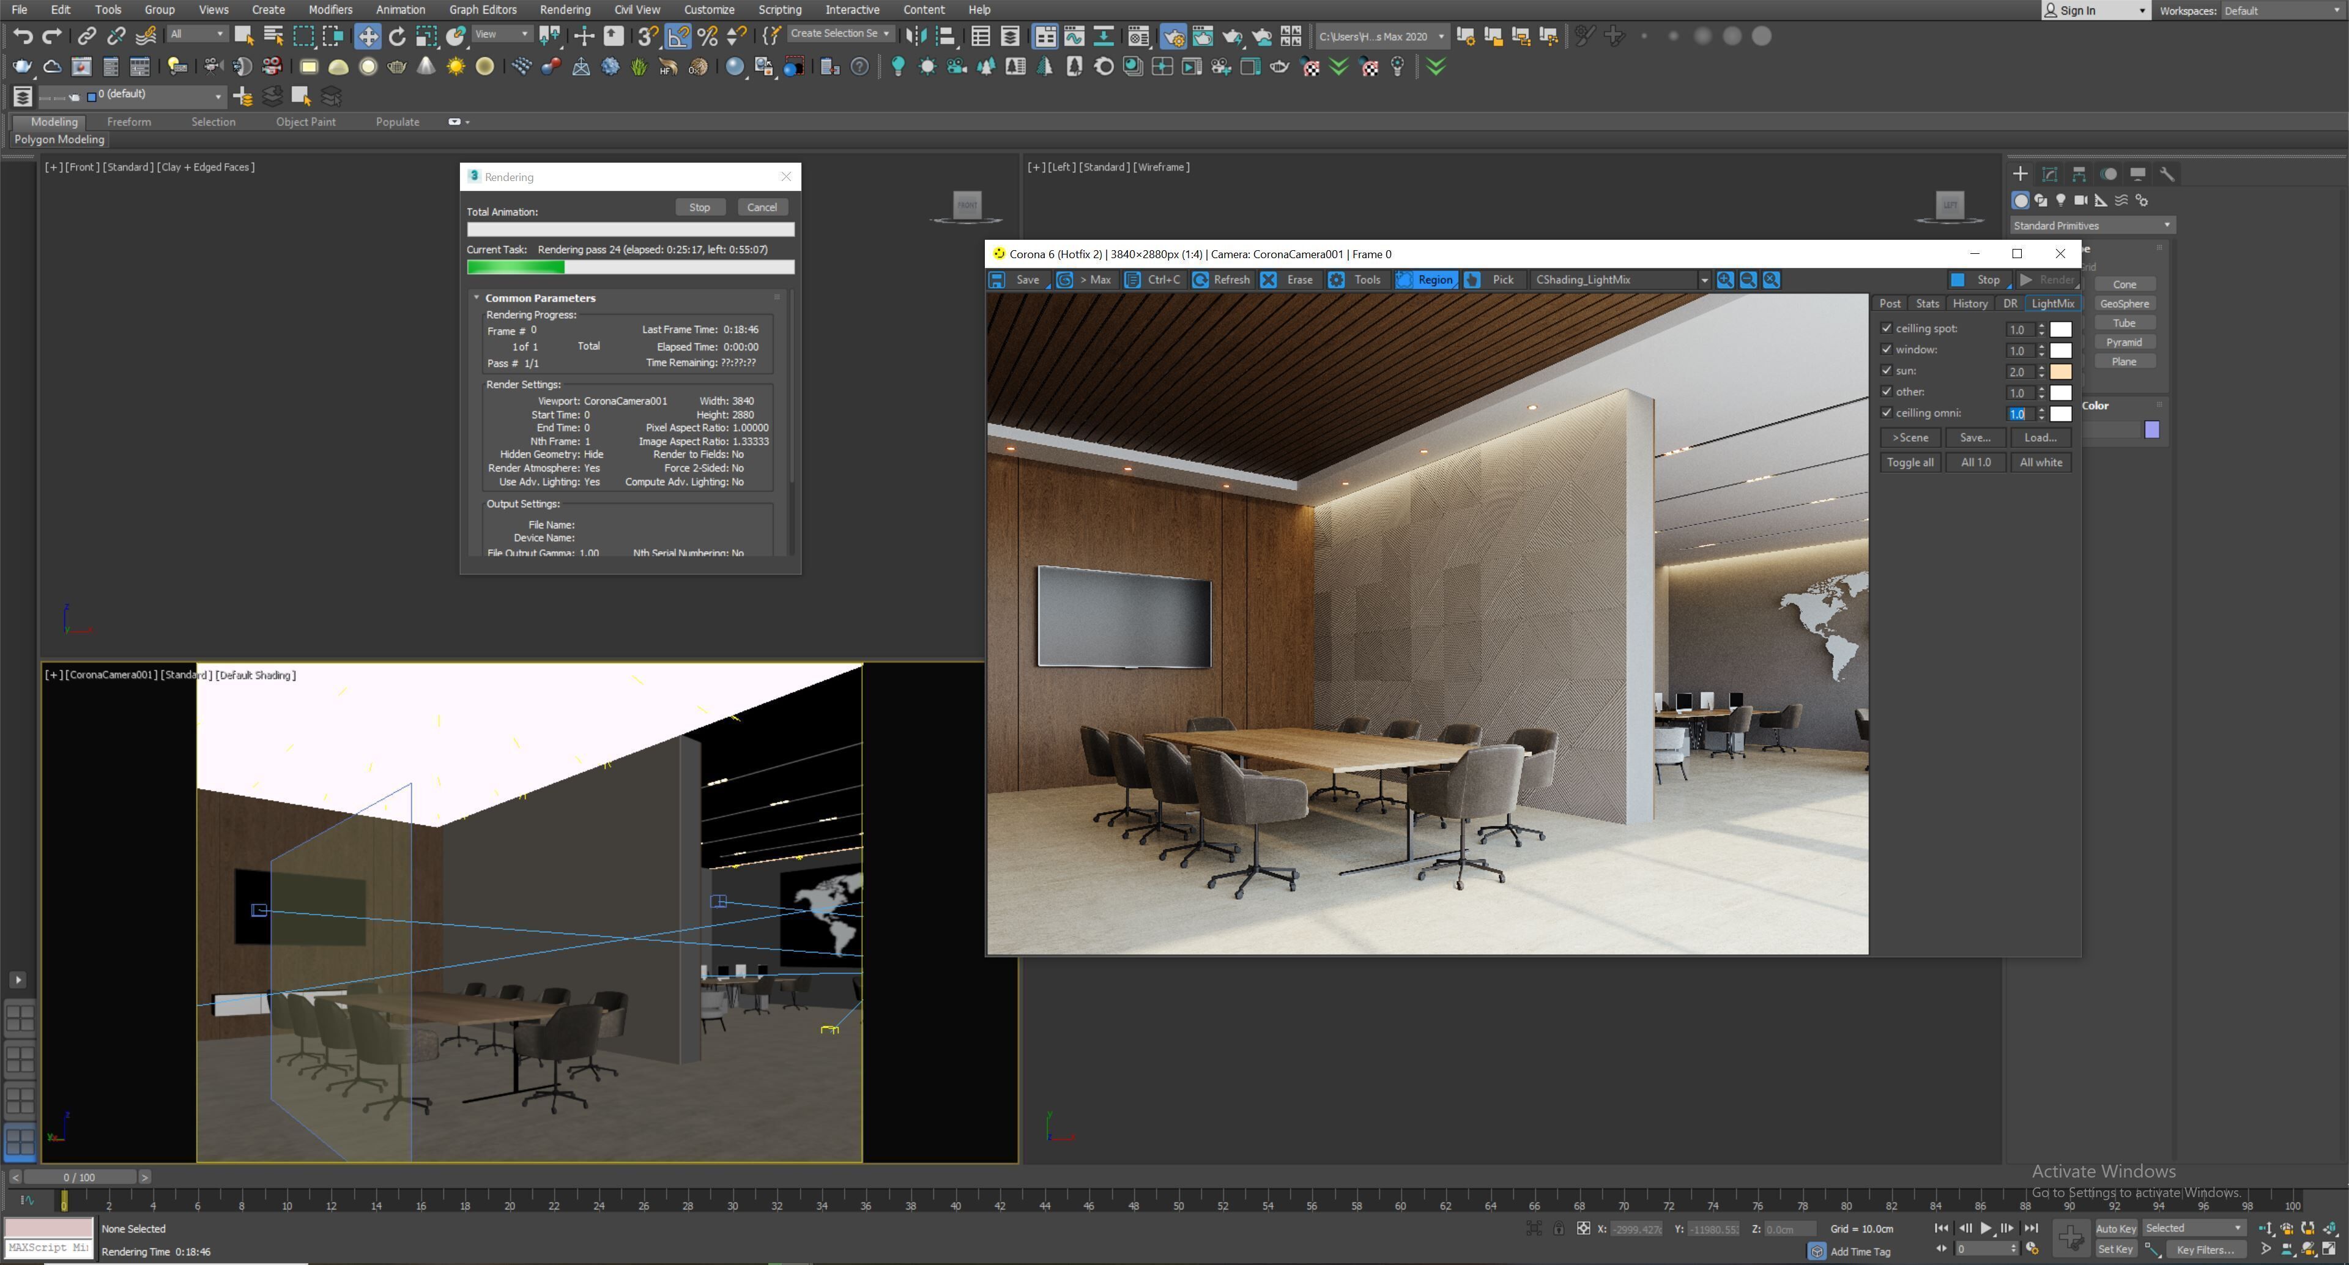Screen dimensions: 2349x1265
Task: Open the Workspaces Default dropdown
Action: point(2282,11)
